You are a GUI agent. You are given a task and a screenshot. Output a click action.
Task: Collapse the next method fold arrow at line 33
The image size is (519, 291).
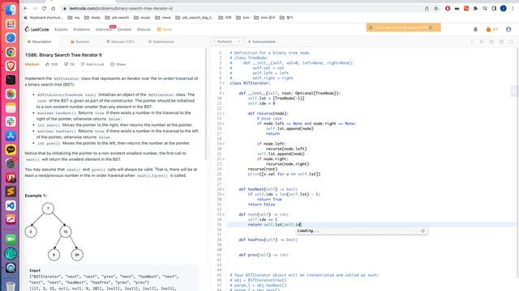coord(224,214)
